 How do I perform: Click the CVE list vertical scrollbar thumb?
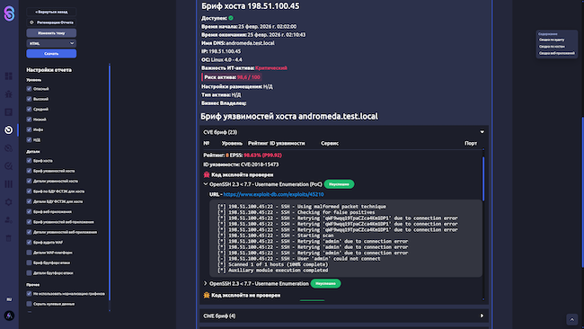pos(483,179)
